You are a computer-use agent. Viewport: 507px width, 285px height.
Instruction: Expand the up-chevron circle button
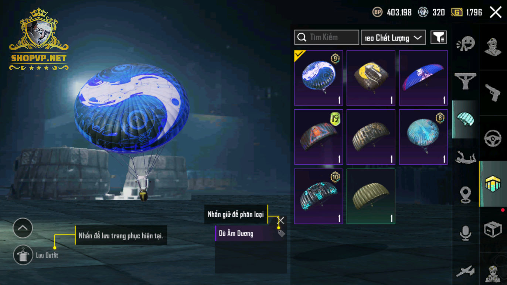click(x=23, y=228)
